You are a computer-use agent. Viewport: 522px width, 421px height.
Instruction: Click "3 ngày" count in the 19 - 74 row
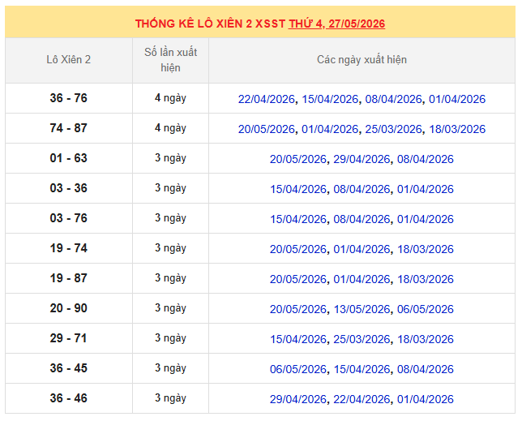click(170, 248)
